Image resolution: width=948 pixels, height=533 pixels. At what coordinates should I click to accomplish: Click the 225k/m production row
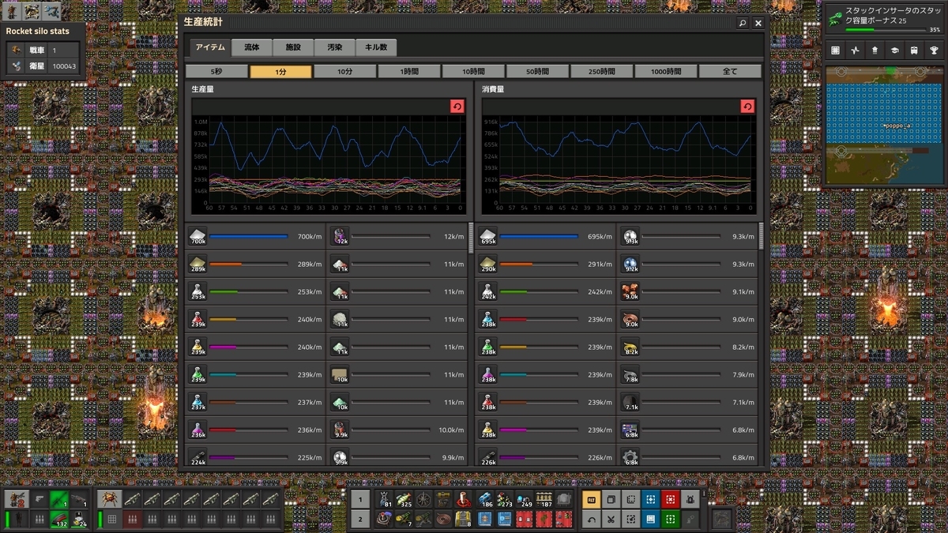[x=256, y=457]
